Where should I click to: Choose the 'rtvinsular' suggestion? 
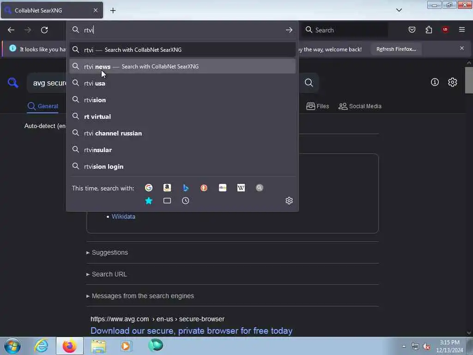pyautogui.click(x=182, y=150)
